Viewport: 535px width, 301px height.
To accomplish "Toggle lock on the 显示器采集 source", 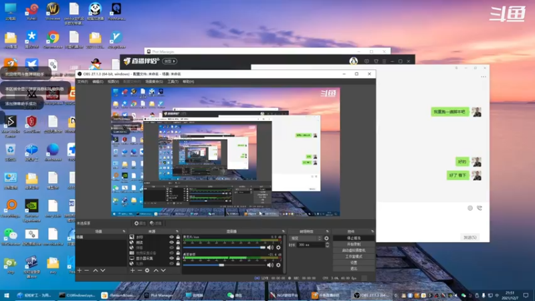I will [178, 258].
